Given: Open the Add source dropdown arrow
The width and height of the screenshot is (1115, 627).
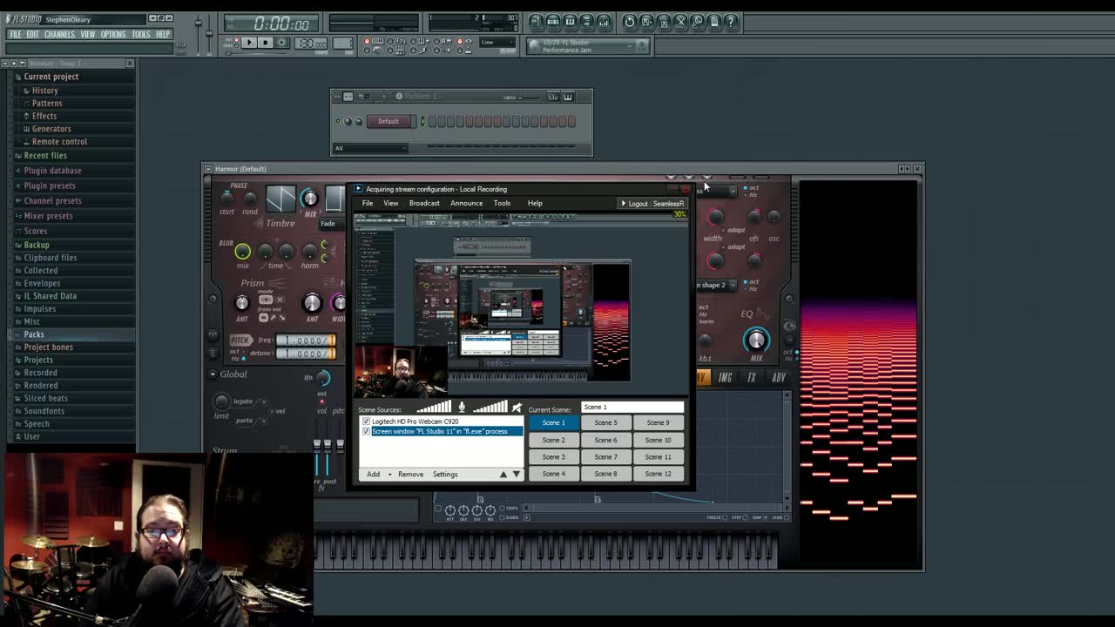Looking at the screenshot, I should 389,475.
